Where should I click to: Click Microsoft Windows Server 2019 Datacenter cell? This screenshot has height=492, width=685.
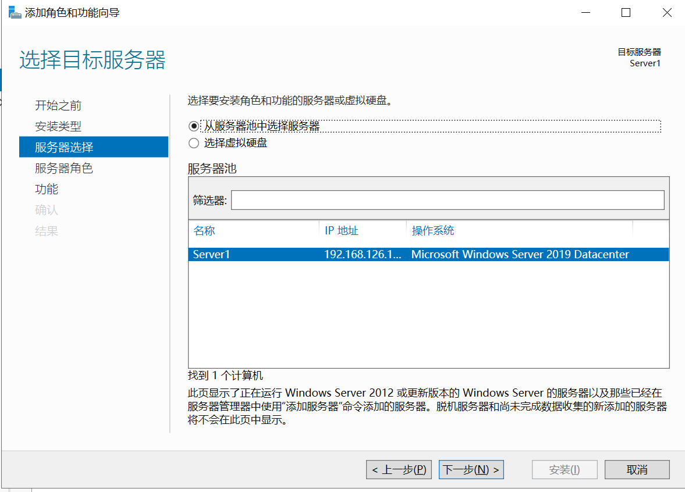(x=520, y=255)
